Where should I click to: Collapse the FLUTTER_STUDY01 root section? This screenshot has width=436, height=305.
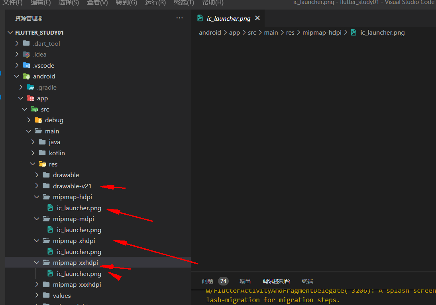tap(10, 33)
